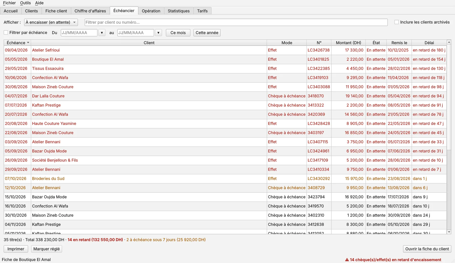455x263 pixels.
Task: Sort by the Montant (DH) column header
Action: pyautogui.click(x=348, y=43)
